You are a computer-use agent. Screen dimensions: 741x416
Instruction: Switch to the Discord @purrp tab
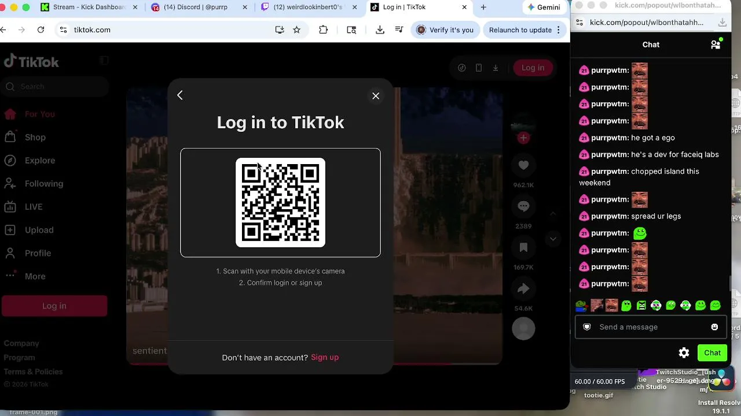[x=199, y=7]
